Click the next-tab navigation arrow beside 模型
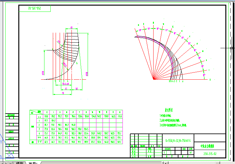235x164 pixels. (x=6, y=163)
